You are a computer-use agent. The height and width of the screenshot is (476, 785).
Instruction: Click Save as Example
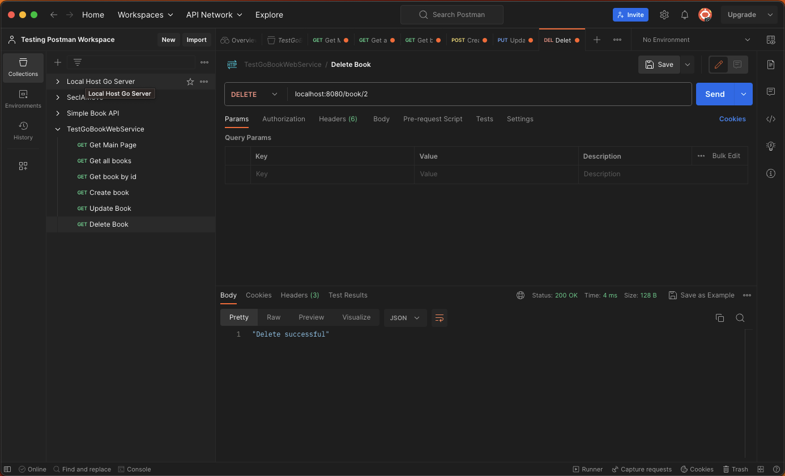point(701,295)
